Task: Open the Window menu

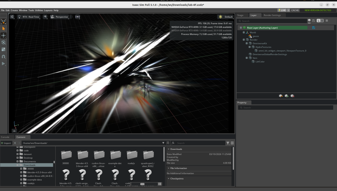Action: [x=23, y=10]
